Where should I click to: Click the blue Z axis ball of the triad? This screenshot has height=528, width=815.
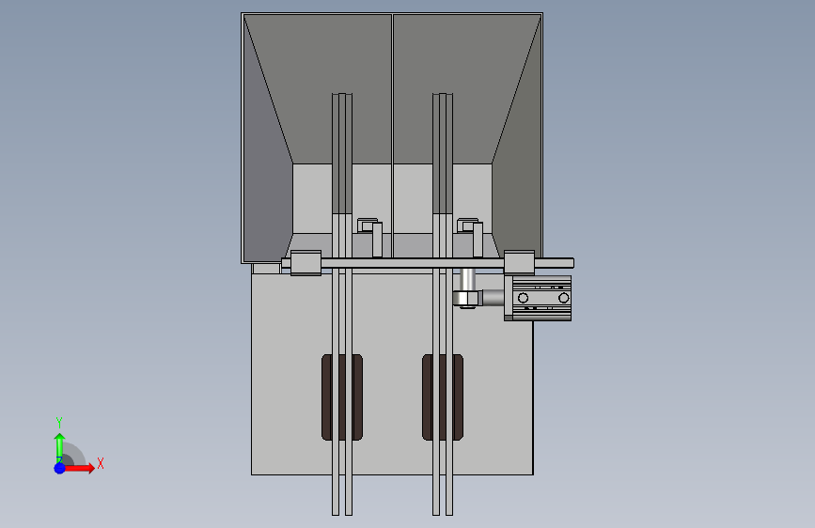pyautogui.click(x=60, y=468)
